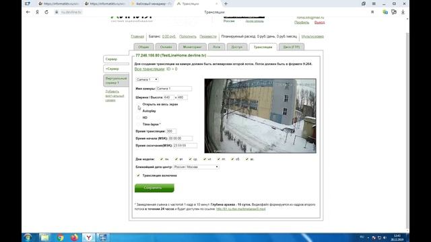
Task: Open the browser hamburger menu
Action: click(374, 4)
